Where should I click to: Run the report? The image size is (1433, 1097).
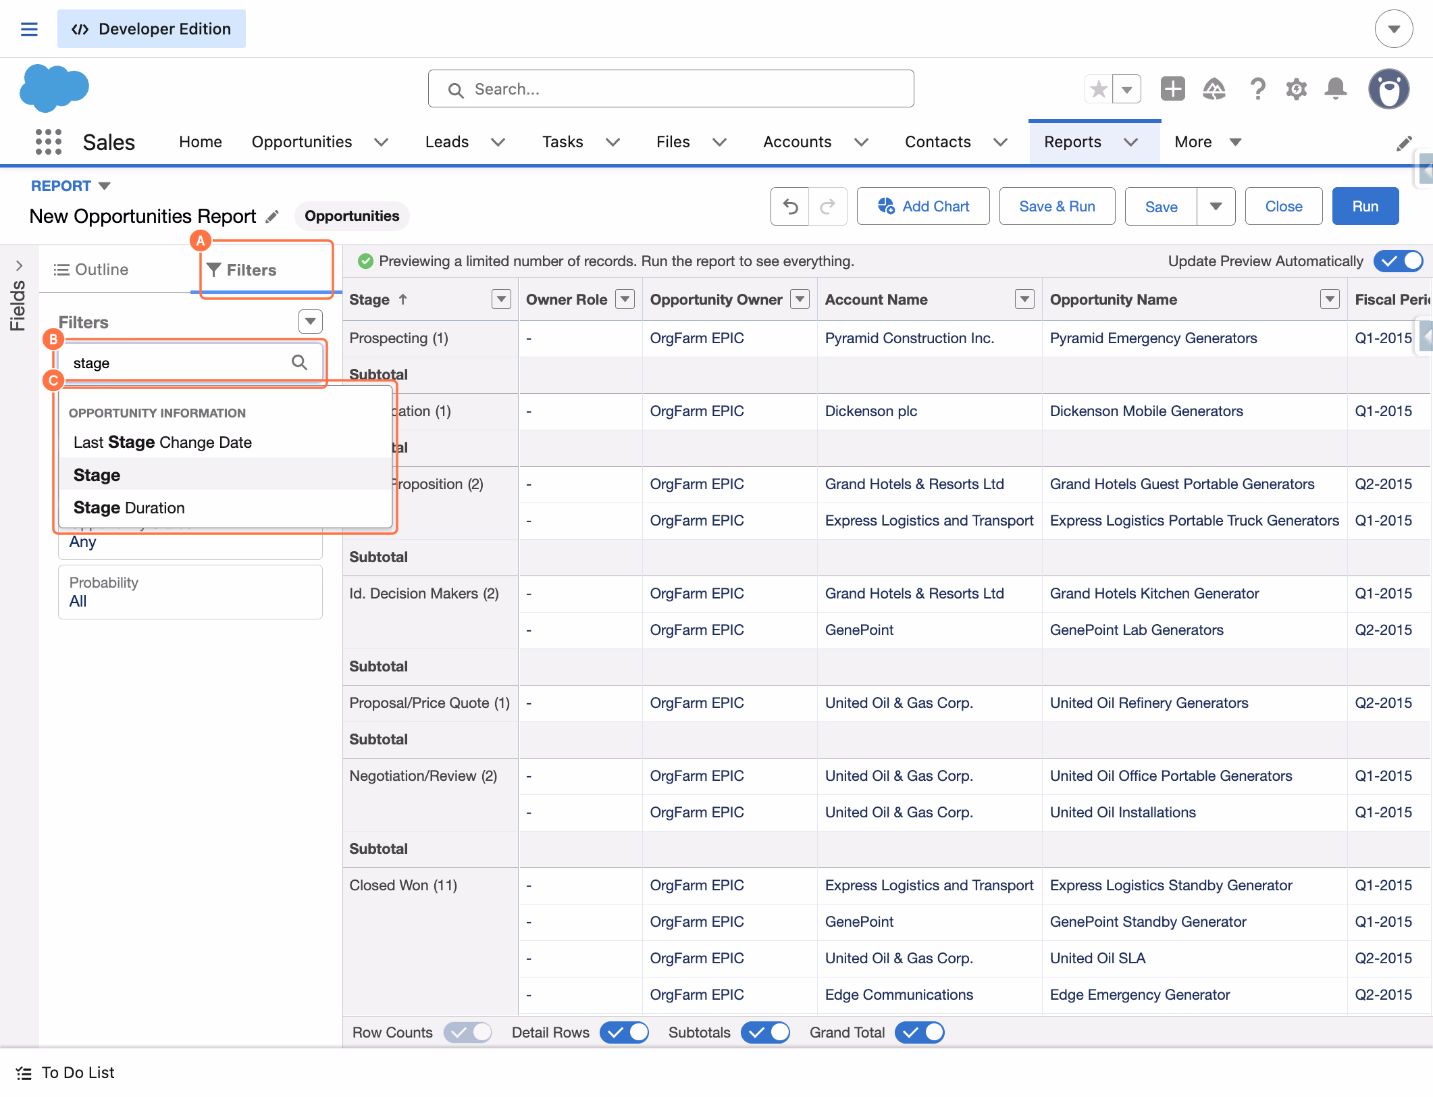[x=1365, y=206]
